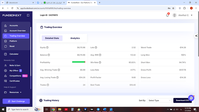Image resolution: width=199 pixels, height=112 pixels.
Task: Open the taskbar clock and date
Action: (188, 109)
